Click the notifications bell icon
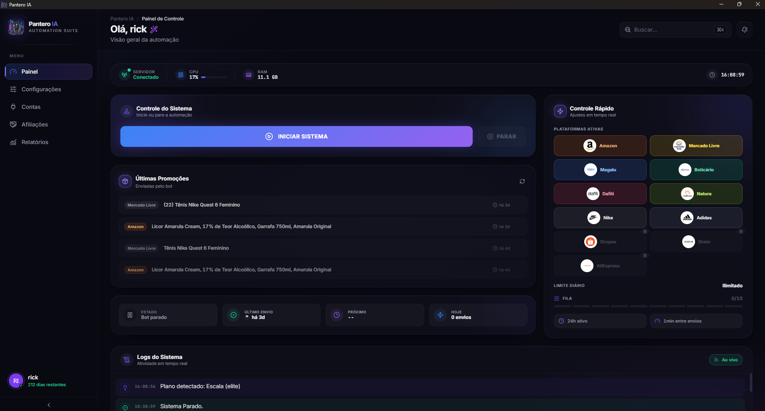This screenshot has height=411, width=765. [x=745, y=30]
